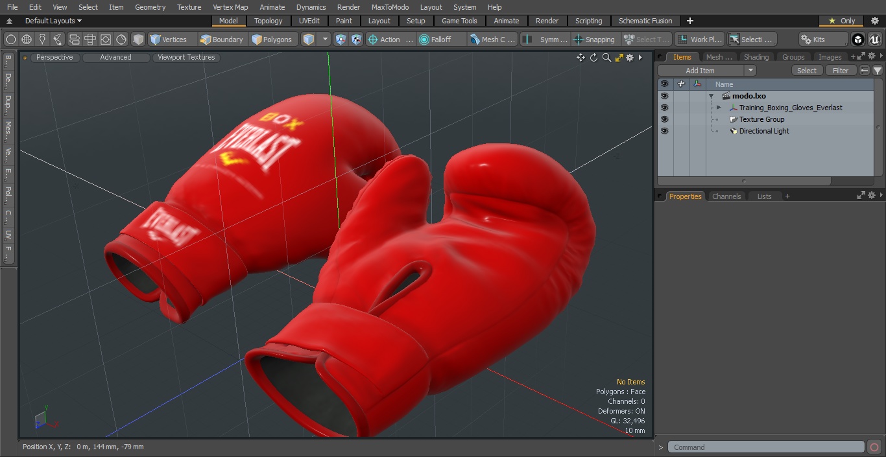Click the circle-in-square icon in the toolbar
The image size is (886, 457).
click(106, 40)
